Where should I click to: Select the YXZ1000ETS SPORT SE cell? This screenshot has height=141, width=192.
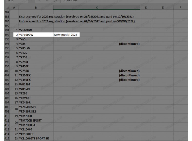34,139
